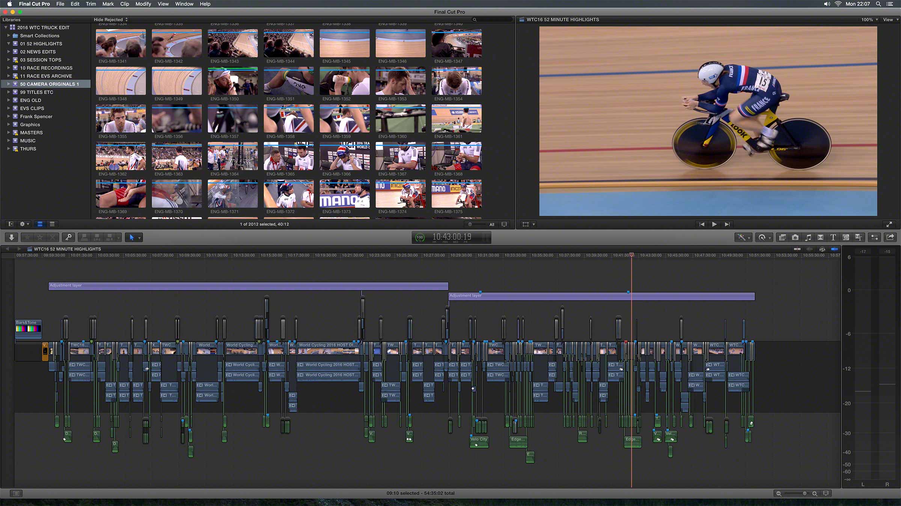Screen dimensions: 901x506
Task: Toggle timeline snapping
Action: tap(835, 249)
